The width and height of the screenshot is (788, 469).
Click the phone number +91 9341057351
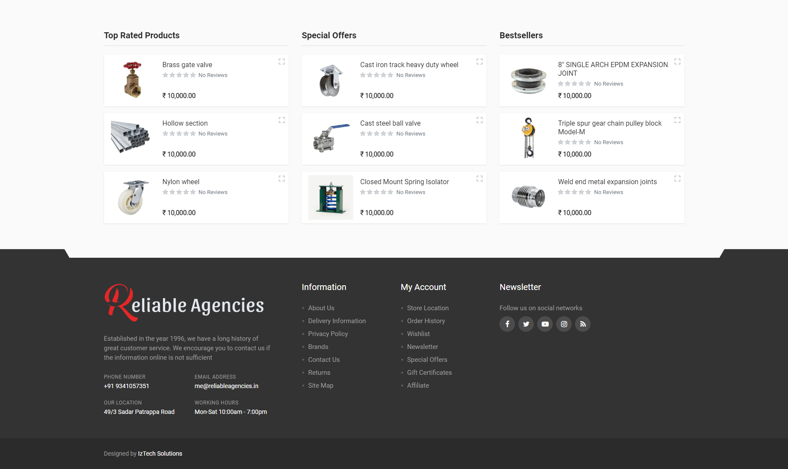pos(126,386)
